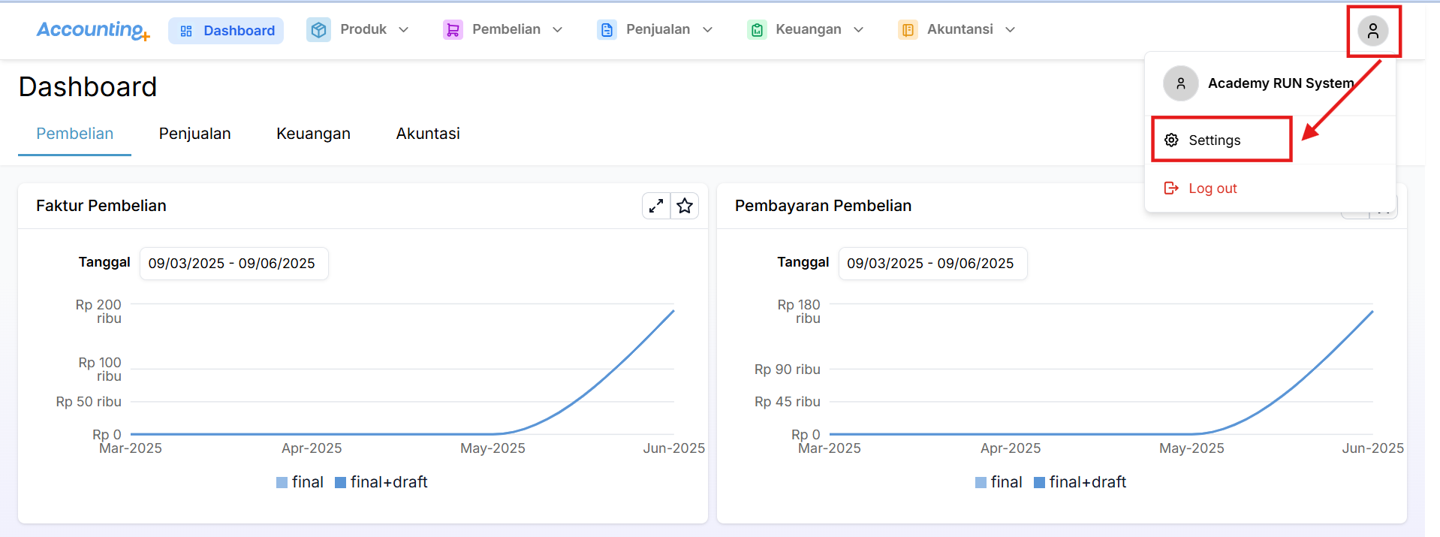Expand the Akuntansi menu chevron
Viewport: 1440px width, 537px height.
coord(1011,30)
